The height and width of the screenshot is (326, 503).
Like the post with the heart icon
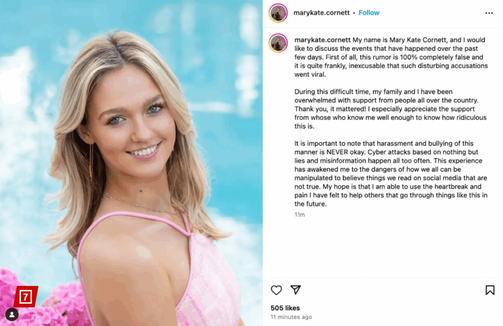(x=276, y=290)
